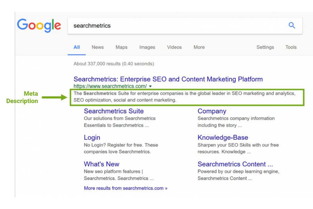Expand the dropdown arrow next to the URL
The image size is (313, 209).
click(x=150, y=86)
